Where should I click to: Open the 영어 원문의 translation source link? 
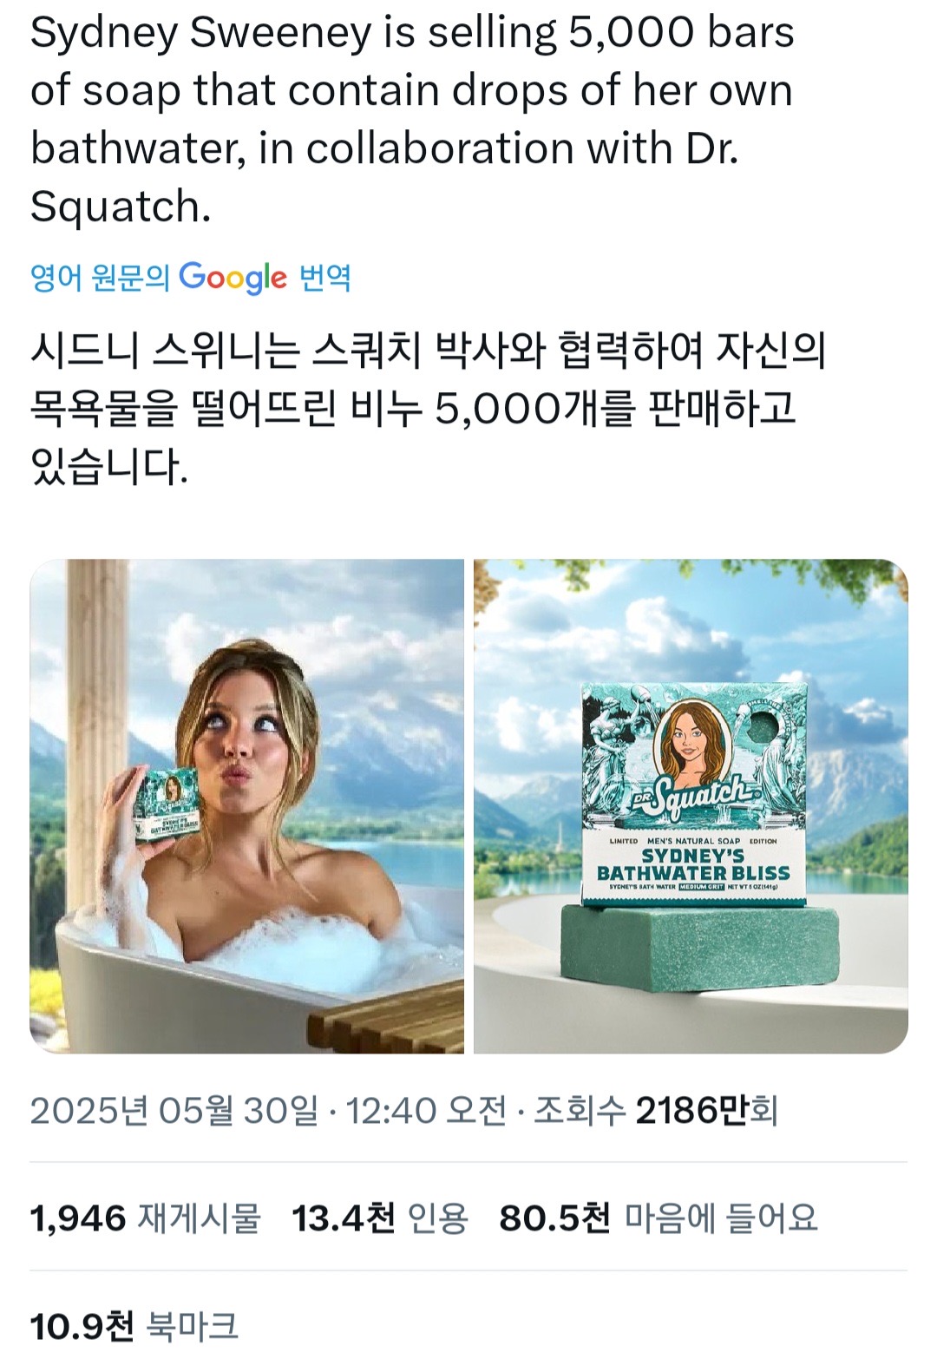[x=101, y=279]
